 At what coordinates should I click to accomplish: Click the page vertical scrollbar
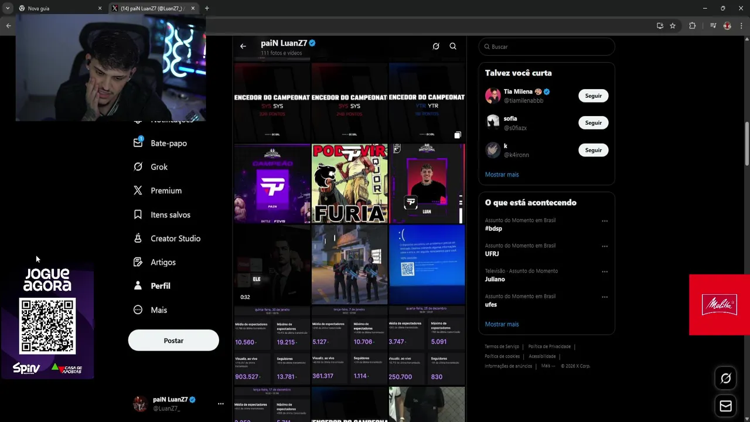click(x=747, y=144)
